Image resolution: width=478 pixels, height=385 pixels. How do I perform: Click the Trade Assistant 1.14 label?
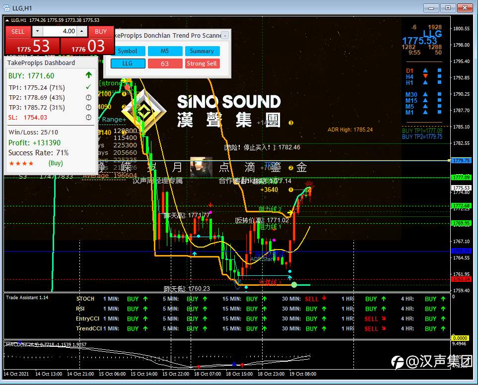27,297
